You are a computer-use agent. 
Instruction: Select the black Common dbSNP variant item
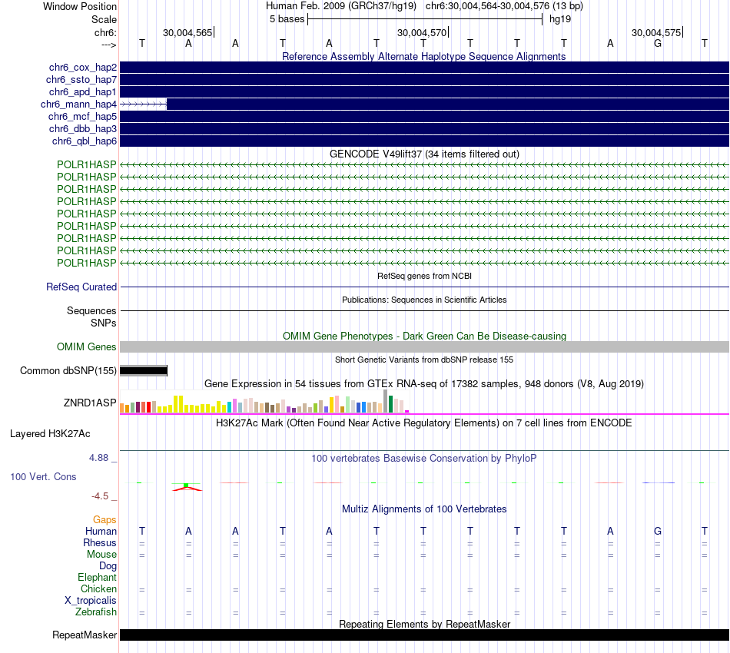[x=144, y=371]
